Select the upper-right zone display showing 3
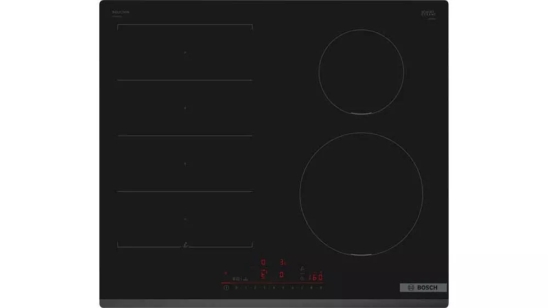Viewport: 548px width, 308px height. point(282,262)
